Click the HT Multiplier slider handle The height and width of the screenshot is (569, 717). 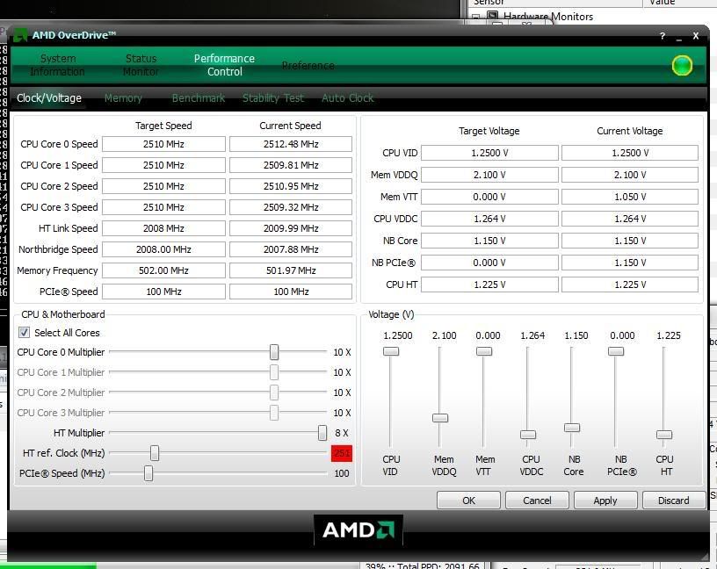pyautogui.click(x=322, y=432)
